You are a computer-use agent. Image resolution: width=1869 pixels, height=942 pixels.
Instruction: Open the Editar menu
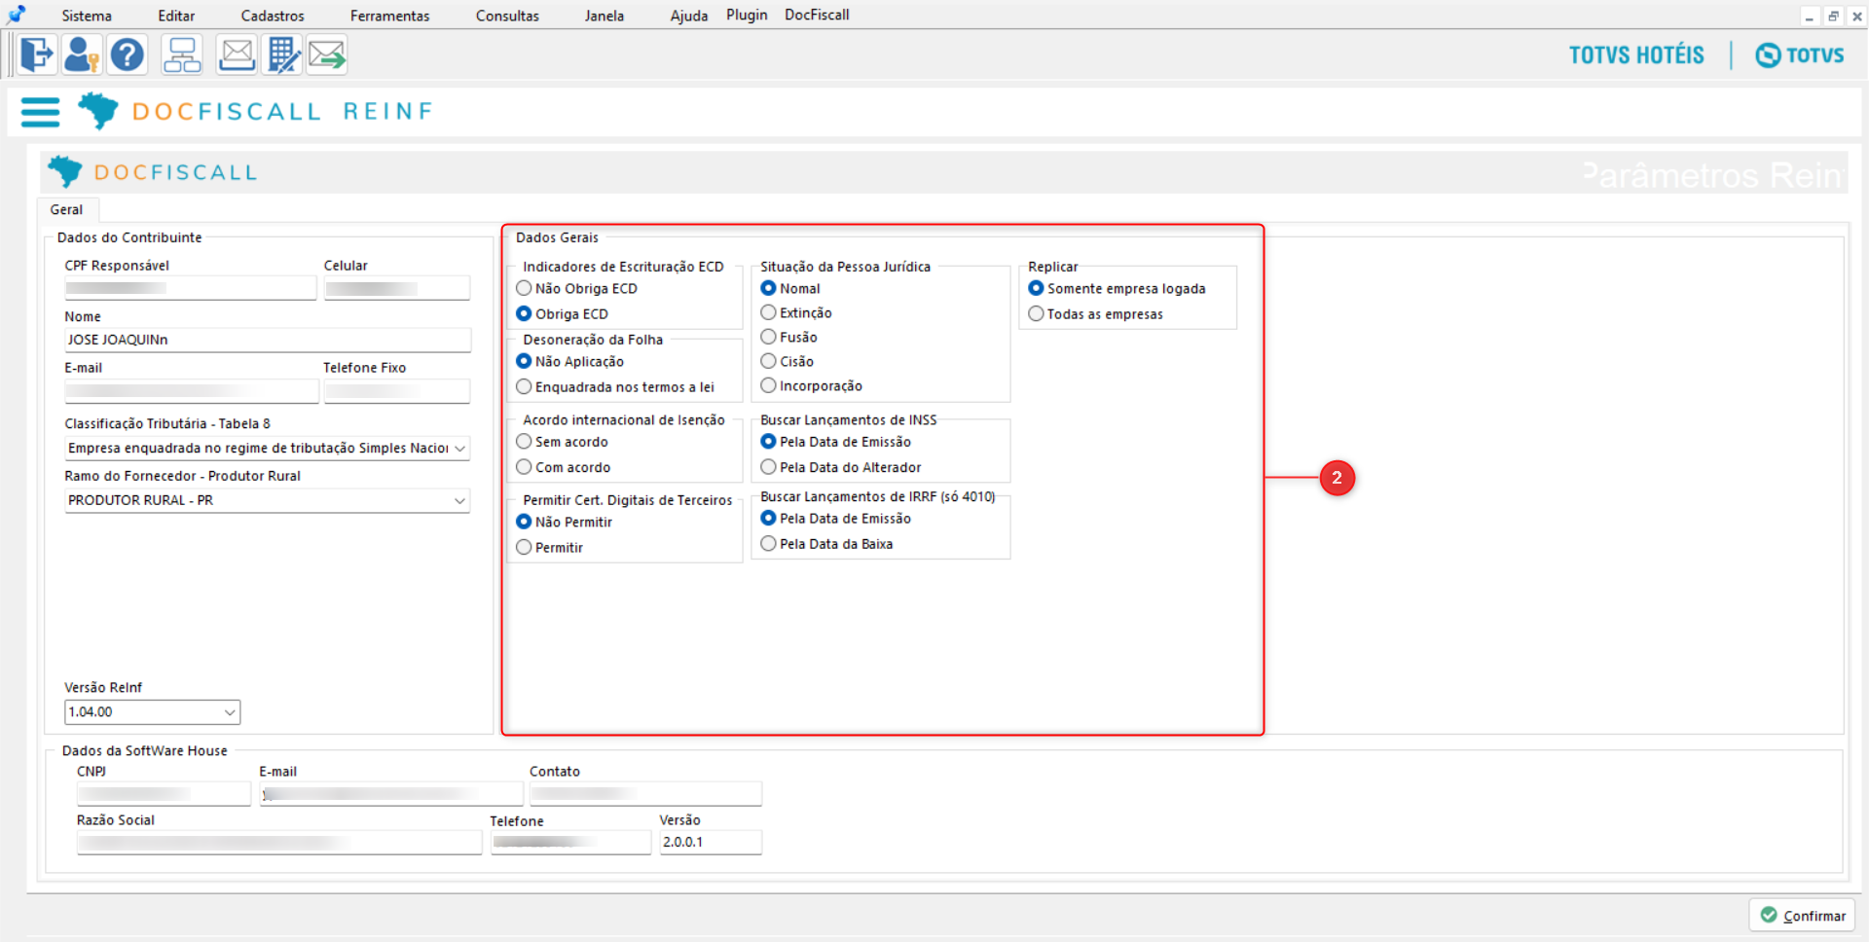[176, 16]
